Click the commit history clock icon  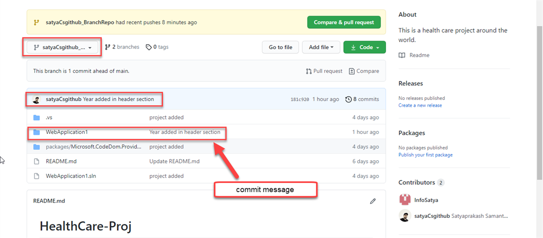(348, 99)
